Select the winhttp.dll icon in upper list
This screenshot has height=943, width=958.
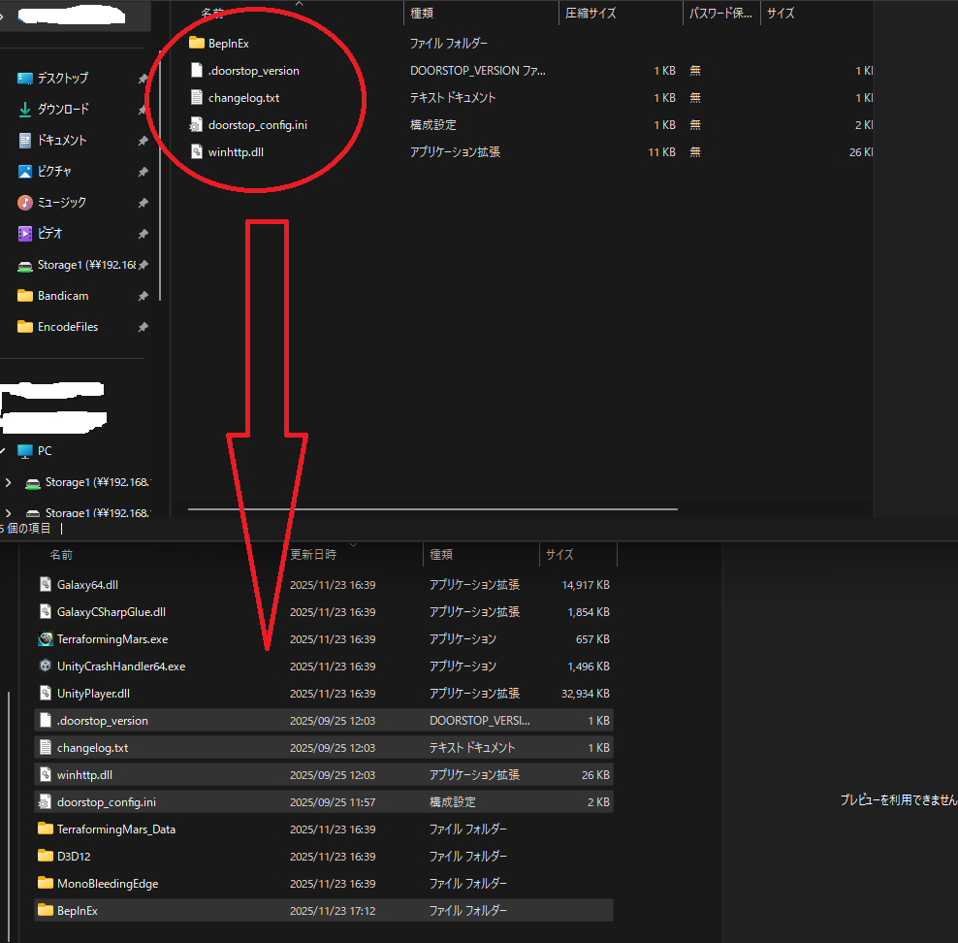click(x=196, y=152)
